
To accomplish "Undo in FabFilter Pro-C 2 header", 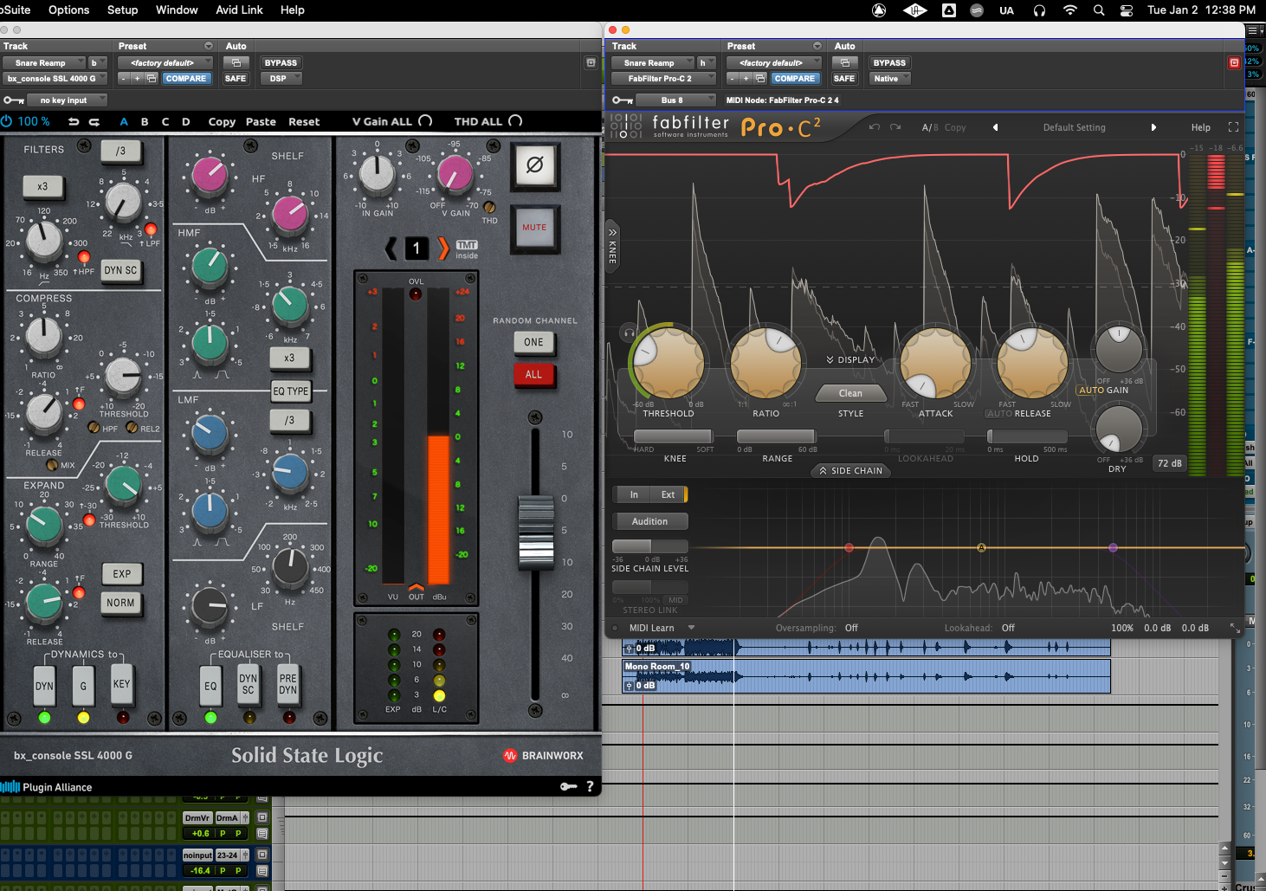I will pyautogui.click(x=875, y=127).
